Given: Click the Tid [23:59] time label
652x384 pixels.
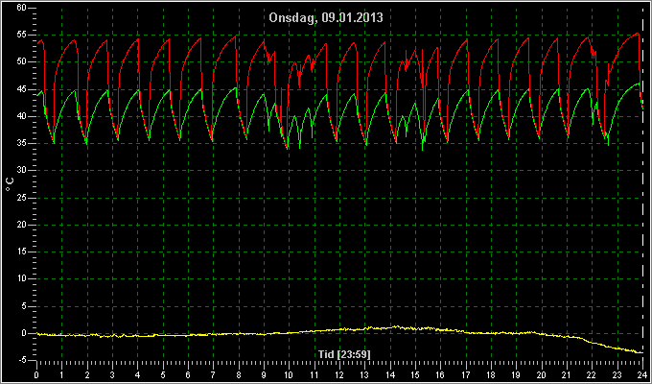Looking at the screenshot, I should [x=344, y=354].
